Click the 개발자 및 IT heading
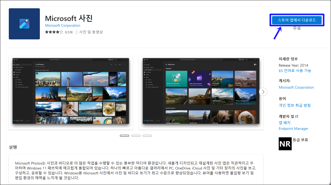Image resolution: width=331 pixels, height=185 pixels. coord(289,116)
